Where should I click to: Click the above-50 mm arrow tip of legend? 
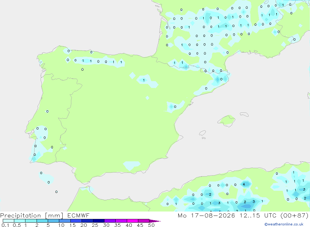155,221
